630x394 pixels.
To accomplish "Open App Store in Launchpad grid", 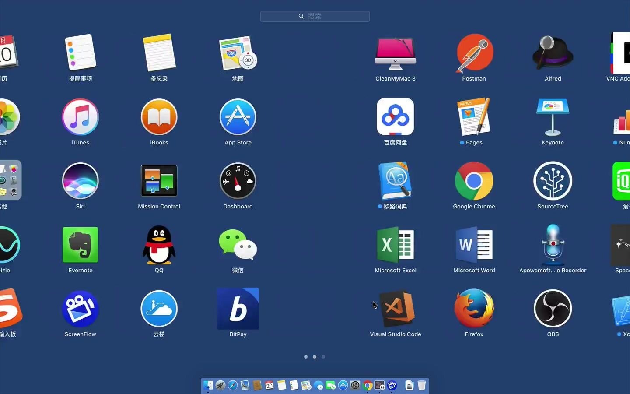I will click(x=238, y=117).
